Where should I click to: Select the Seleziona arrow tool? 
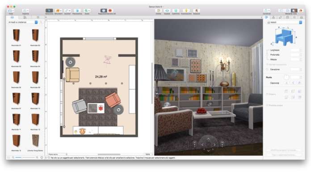pos(49,11)
